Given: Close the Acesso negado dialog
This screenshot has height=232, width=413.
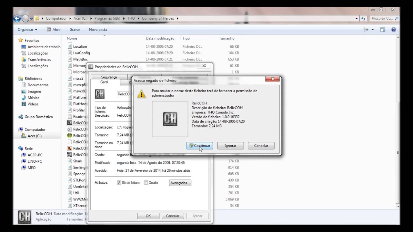Looking at the screenshot, I should [x=273, y=79].
